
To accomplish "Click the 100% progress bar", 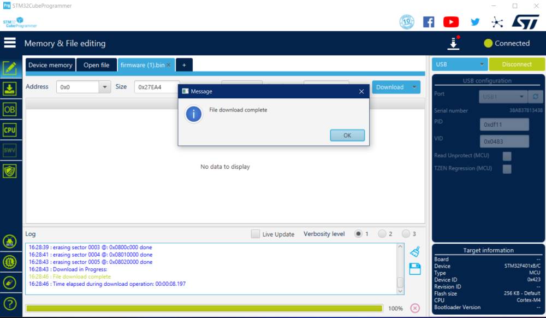I will point(204,308).
